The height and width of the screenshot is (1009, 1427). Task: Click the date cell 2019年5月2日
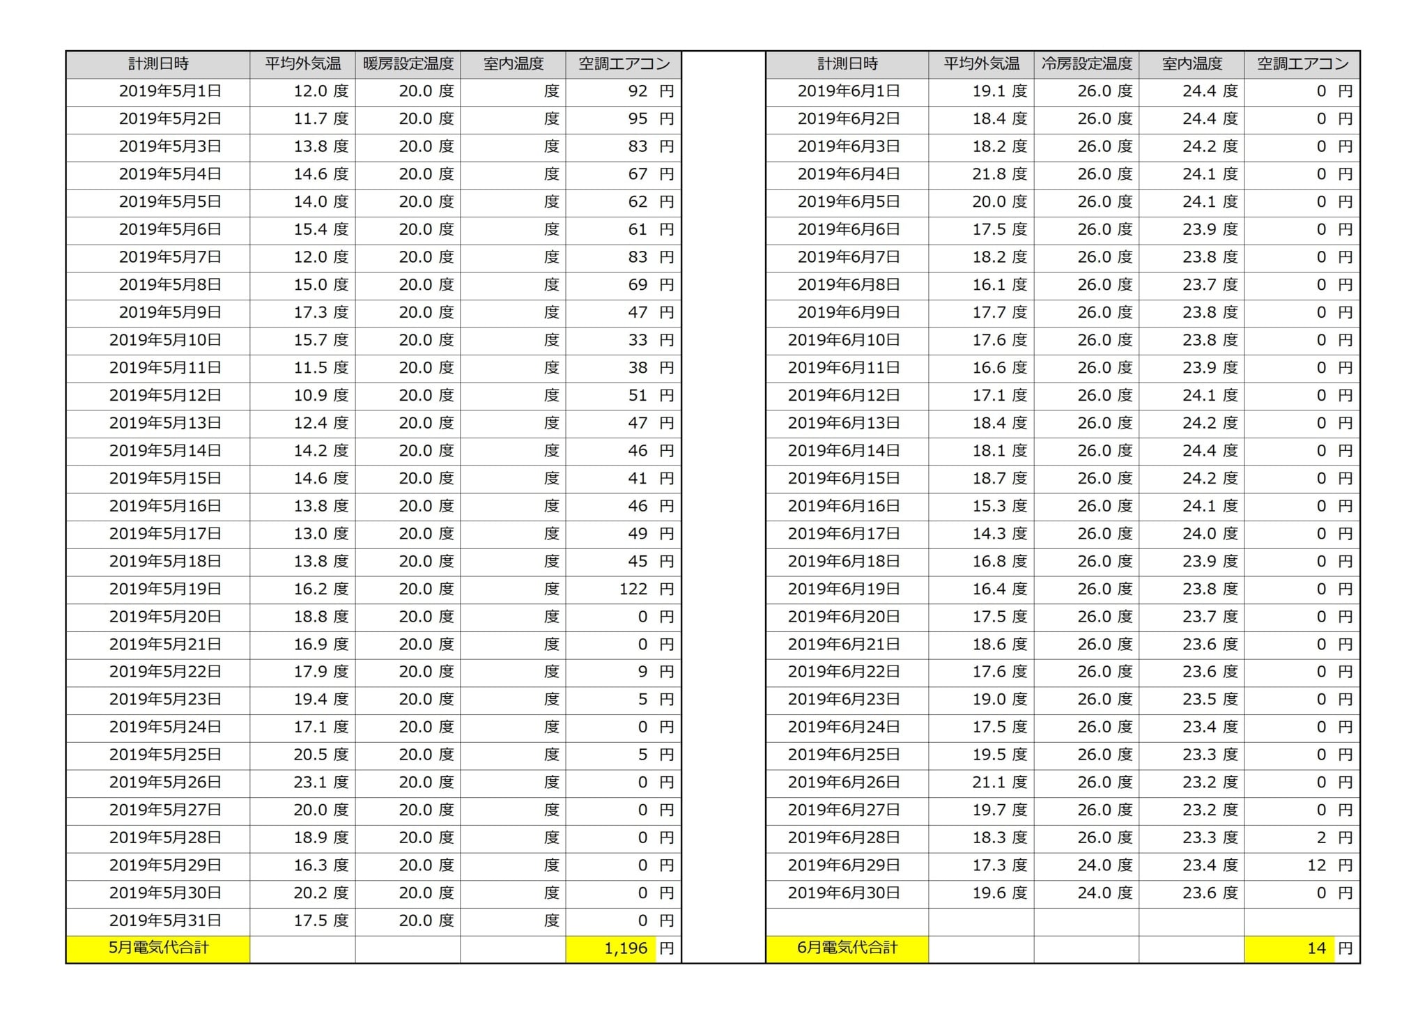point(158,119)
